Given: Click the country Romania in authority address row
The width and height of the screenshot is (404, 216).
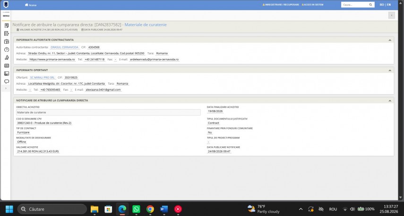Looking at the screenshot, I should (x=162, y=53).
